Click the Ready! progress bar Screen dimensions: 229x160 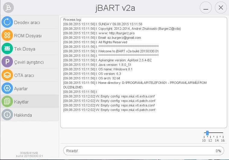pyautogui.click(x=144, y=151)
